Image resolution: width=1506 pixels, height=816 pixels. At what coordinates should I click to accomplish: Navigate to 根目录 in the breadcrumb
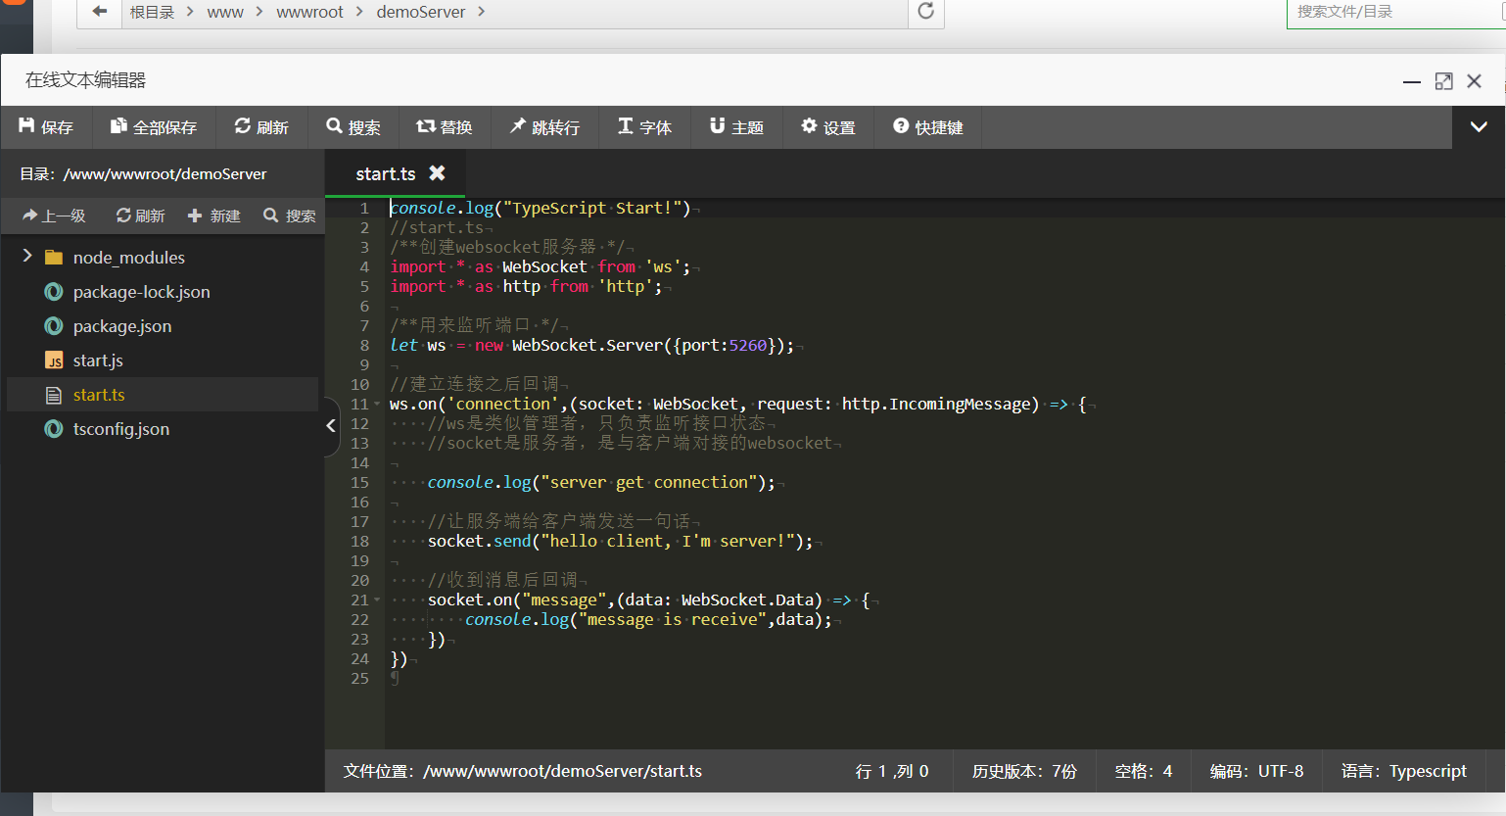pyautogui.click(x=152, y=12)
